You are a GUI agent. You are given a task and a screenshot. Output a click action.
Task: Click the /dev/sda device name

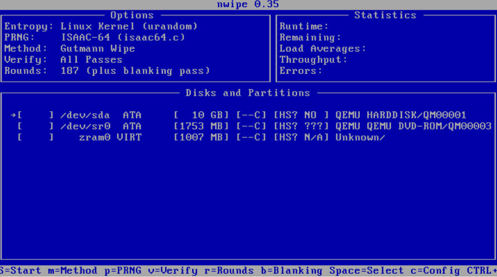[85, 115]
